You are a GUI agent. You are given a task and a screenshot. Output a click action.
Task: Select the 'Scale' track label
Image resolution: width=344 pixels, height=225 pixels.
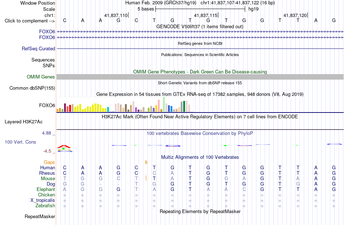(x=49, y=9)
